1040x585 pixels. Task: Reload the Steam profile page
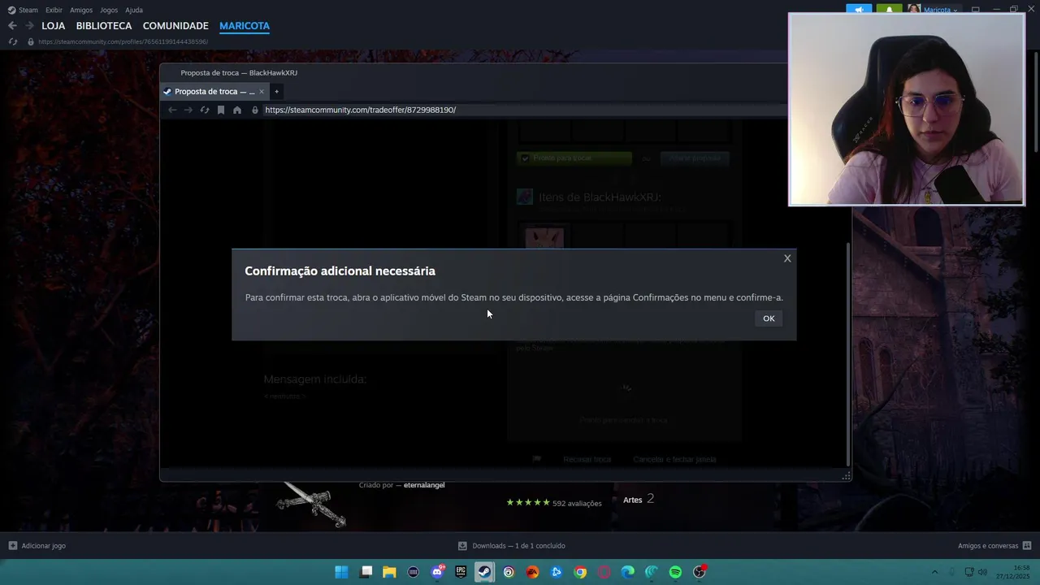click(13, 41)
